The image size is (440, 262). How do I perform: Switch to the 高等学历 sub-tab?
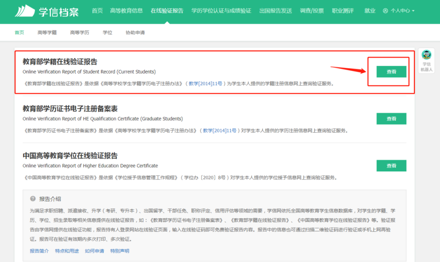tap(79, 32)
